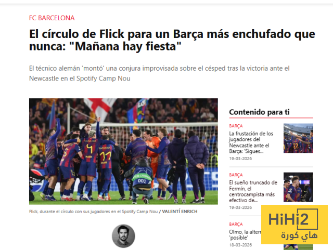
Task: Click the 18-03-2026 date under the Olmo story
Action: (240, 245)
